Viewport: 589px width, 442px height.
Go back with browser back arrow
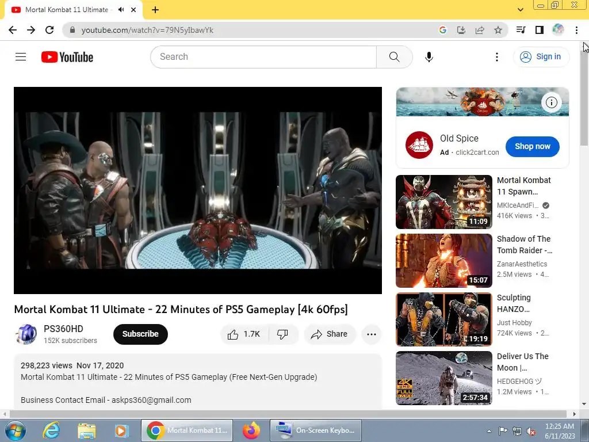[13, 30]
